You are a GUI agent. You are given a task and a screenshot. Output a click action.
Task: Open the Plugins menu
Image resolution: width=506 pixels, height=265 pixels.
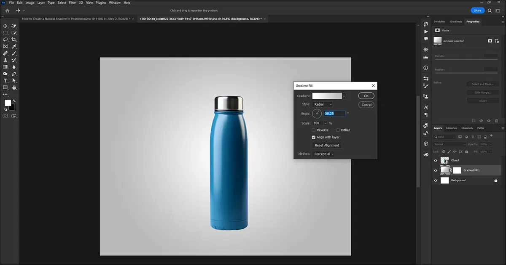101,3
